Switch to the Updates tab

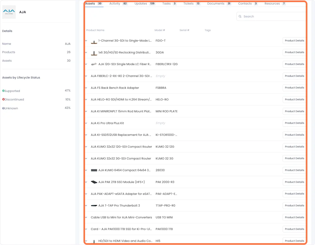pos(145,4)
